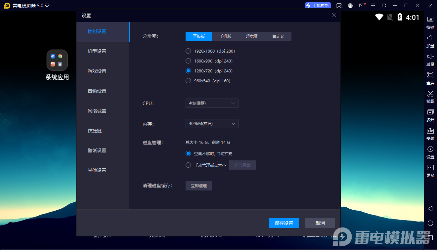Take a screenshot with the scissors (截图) icon

click(430, 94)
